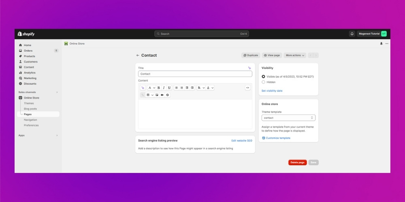Select the Visible radio option
Viewport: 405px width, 202px height.
(264, 76)
